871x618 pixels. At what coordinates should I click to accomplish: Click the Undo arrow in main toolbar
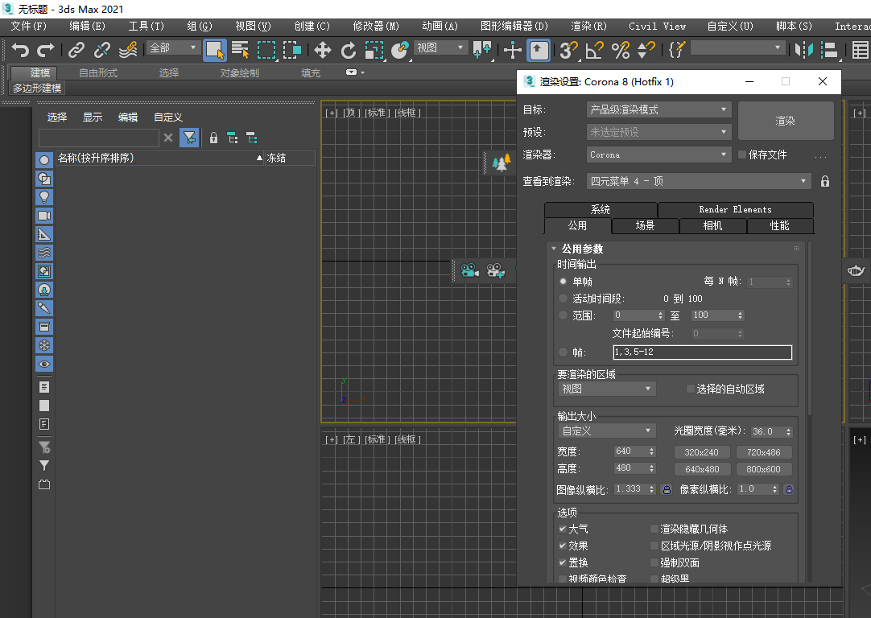coord(20,50)
